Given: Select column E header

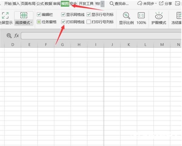Looking at the screenshot, I should [29, 45].
